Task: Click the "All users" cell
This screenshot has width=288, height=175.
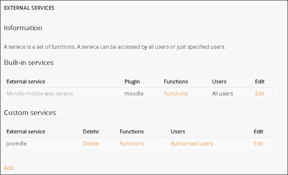Action: pyautogui.click(x=223, y=94)
